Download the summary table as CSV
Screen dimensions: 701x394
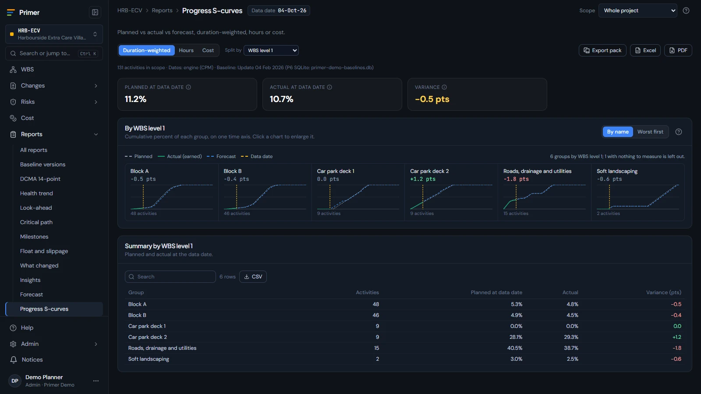click(x=253, y=277)
